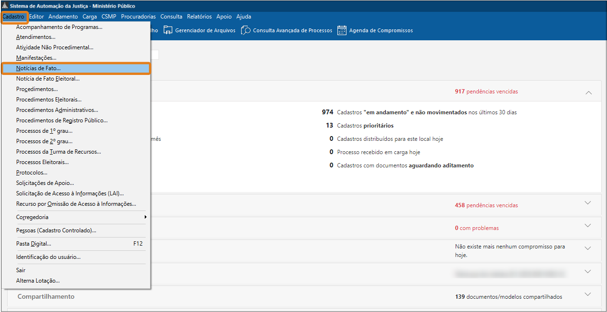The height and width of the screenshot is (312, 607).
Task: Open Cadastros distribuídos para este local hoje
Action: [x=386, y=139]
